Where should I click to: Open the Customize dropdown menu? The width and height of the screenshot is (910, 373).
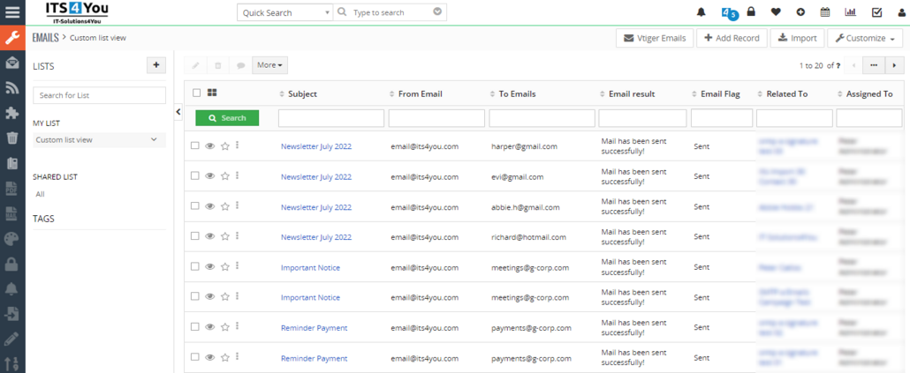point(864,38)
